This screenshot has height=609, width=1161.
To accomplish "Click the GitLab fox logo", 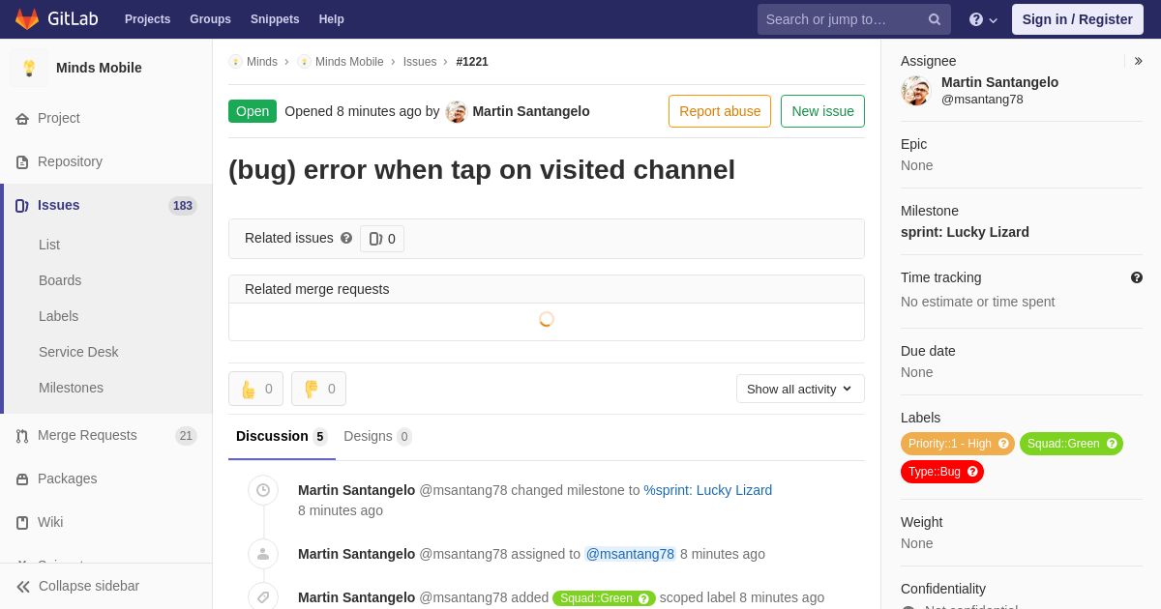I will (x=27, y=19).
